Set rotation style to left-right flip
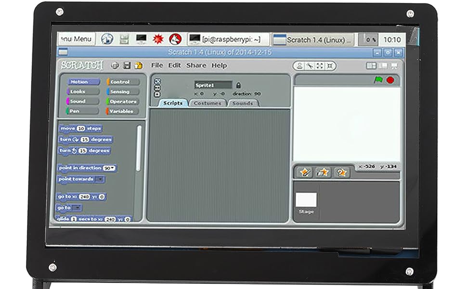The height and width of the screenshot is (289, 467). (x=157, y=88)
